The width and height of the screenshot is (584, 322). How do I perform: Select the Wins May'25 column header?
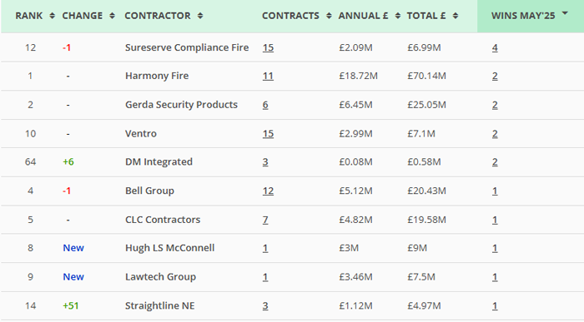pyautogui.click(x=523, y=16)
